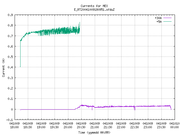Click the 0.2 y-axis tick value

click(10, 88)
